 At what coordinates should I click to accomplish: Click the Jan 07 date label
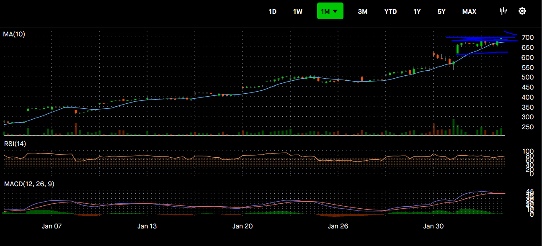(52, 226)
